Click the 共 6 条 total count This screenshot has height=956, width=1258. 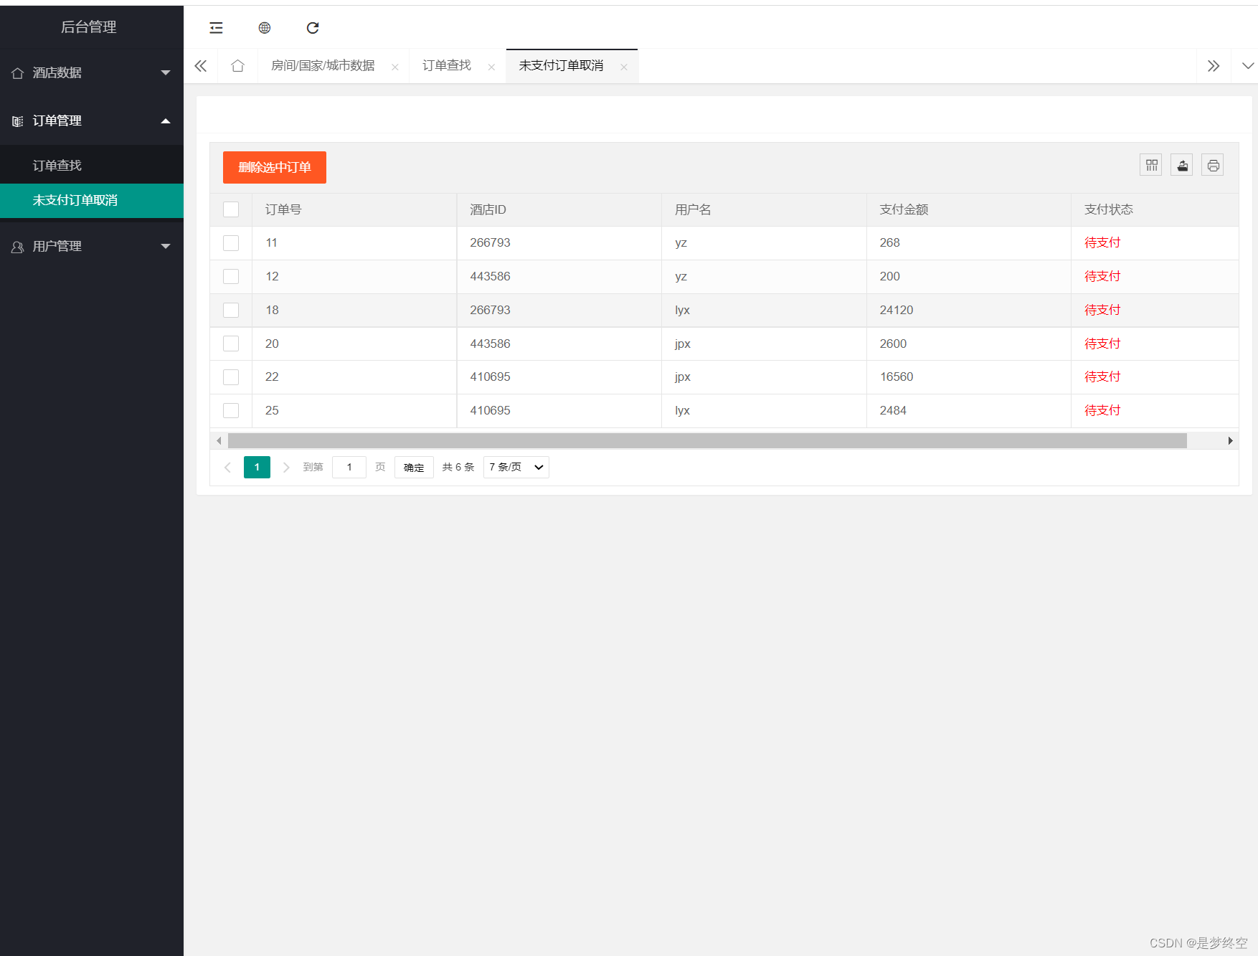pyautogui.click(x=458, y=467)
